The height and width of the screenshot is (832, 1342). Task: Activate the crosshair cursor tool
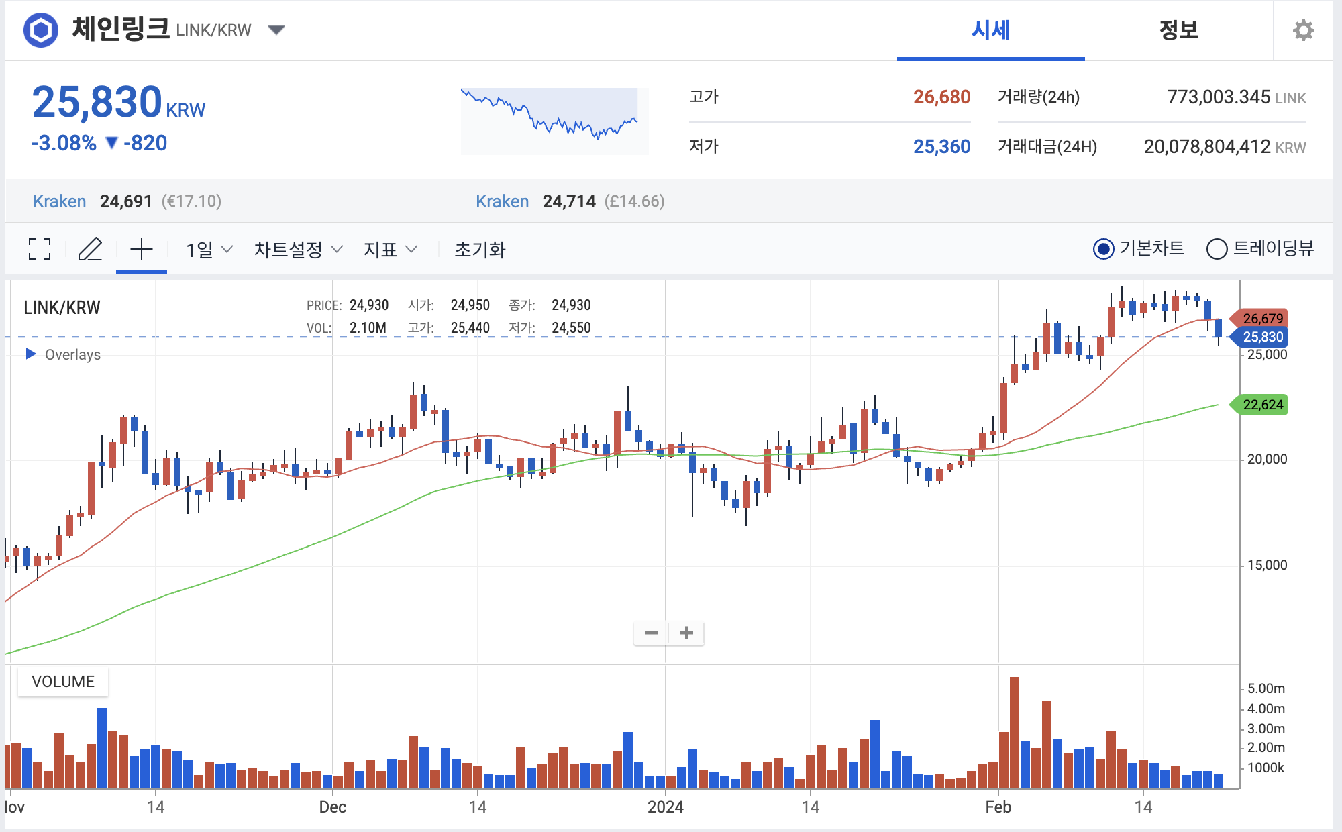(x=141, y=249)
